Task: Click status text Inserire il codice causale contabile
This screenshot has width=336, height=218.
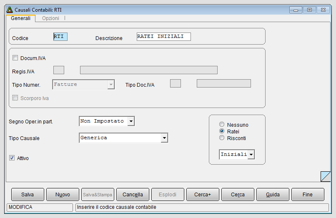Action: point(117,207)
